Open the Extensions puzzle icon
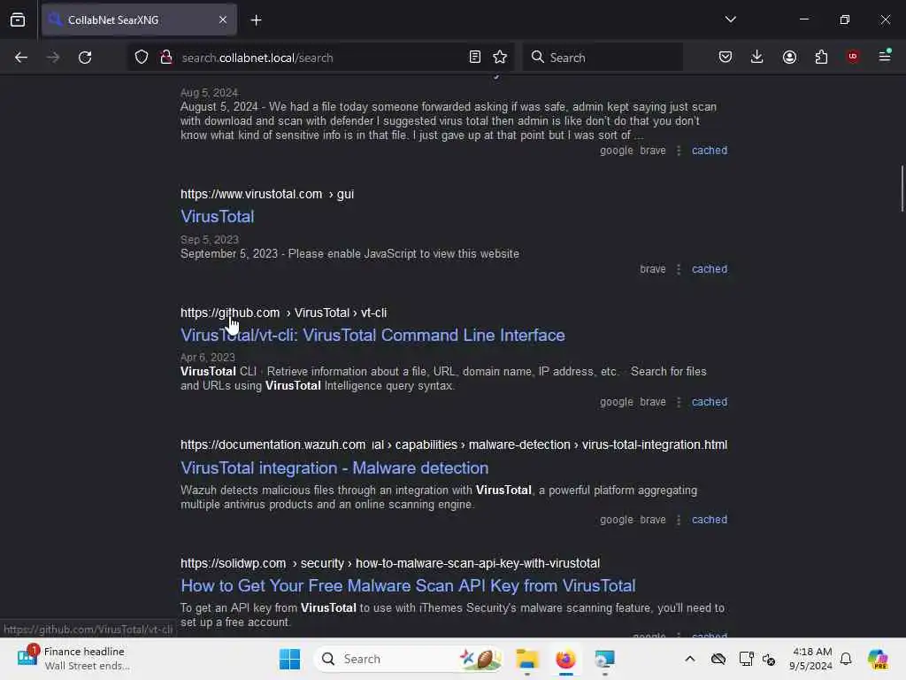 [821, 57]
